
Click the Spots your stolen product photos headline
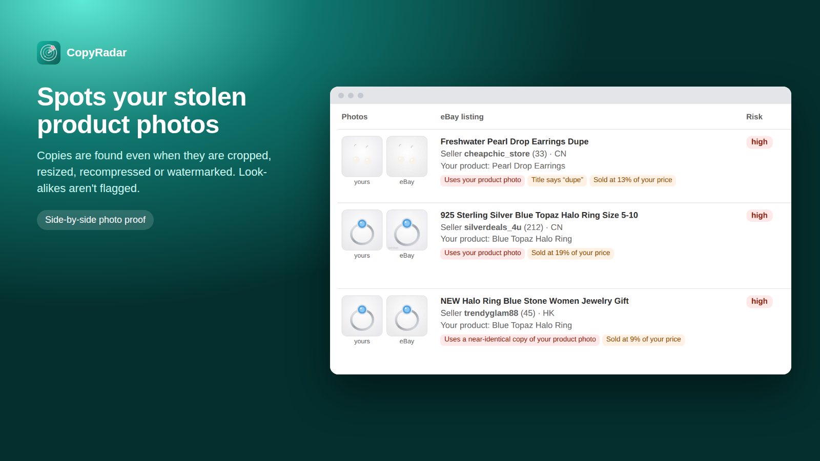[142, 111]
